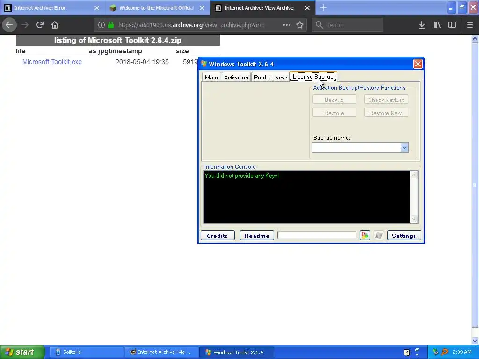This screenshot has height=359, width=479.
Task: Switch to Internet Archive taskbar item
Action: [161, 352]
